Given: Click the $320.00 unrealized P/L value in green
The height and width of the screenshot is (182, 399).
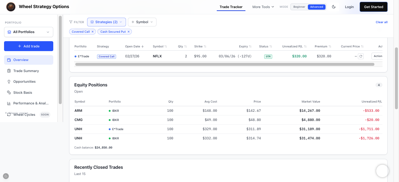Looking at the screenshot, I should [299, 56].
